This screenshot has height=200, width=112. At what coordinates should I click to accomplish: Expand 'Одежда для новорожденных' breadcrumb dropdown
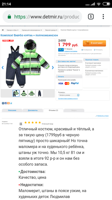pos(32,30)
